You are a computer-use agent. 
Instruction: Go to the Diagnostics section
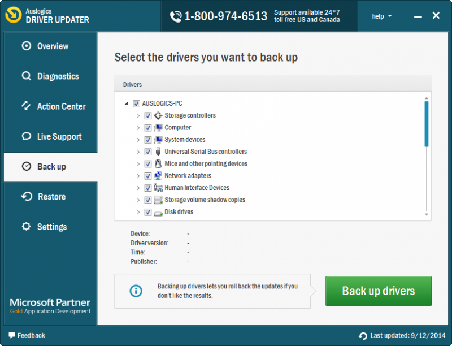coord(50,76)
